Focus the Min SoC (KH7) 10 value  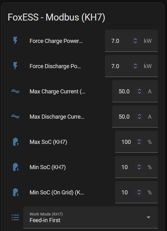[125, 167]
